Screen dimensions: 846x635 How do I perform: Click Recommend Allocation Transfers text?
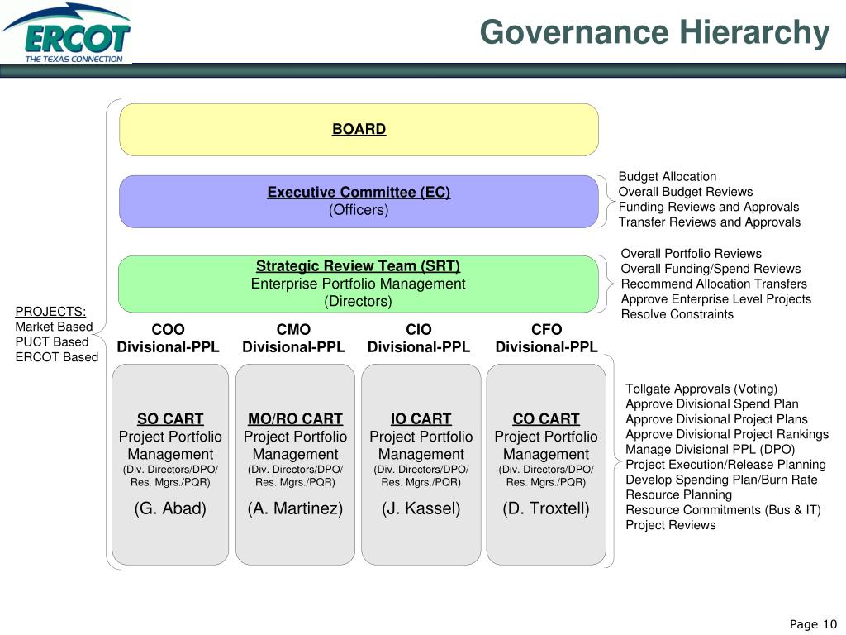pyautogui.click(x=714, y=284)
